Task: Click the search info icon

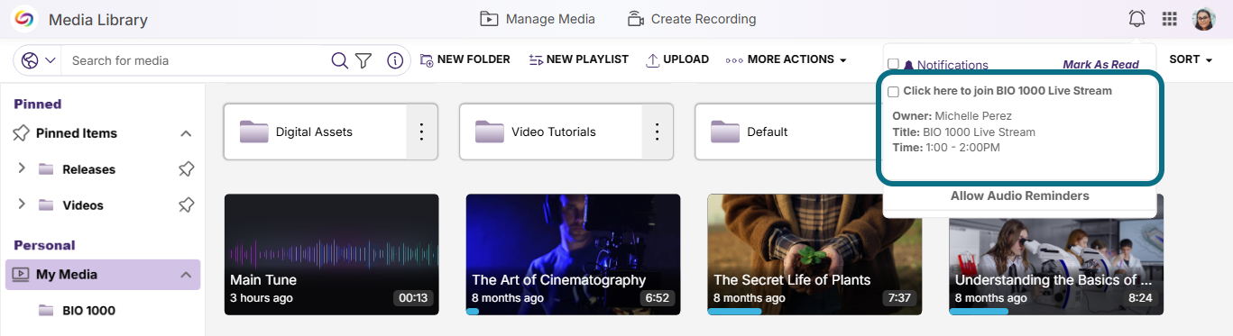Action: click(395, 60)
